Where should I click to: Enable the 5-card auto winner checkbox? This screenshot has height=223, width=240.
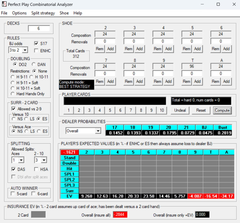[x=13, y=194]
